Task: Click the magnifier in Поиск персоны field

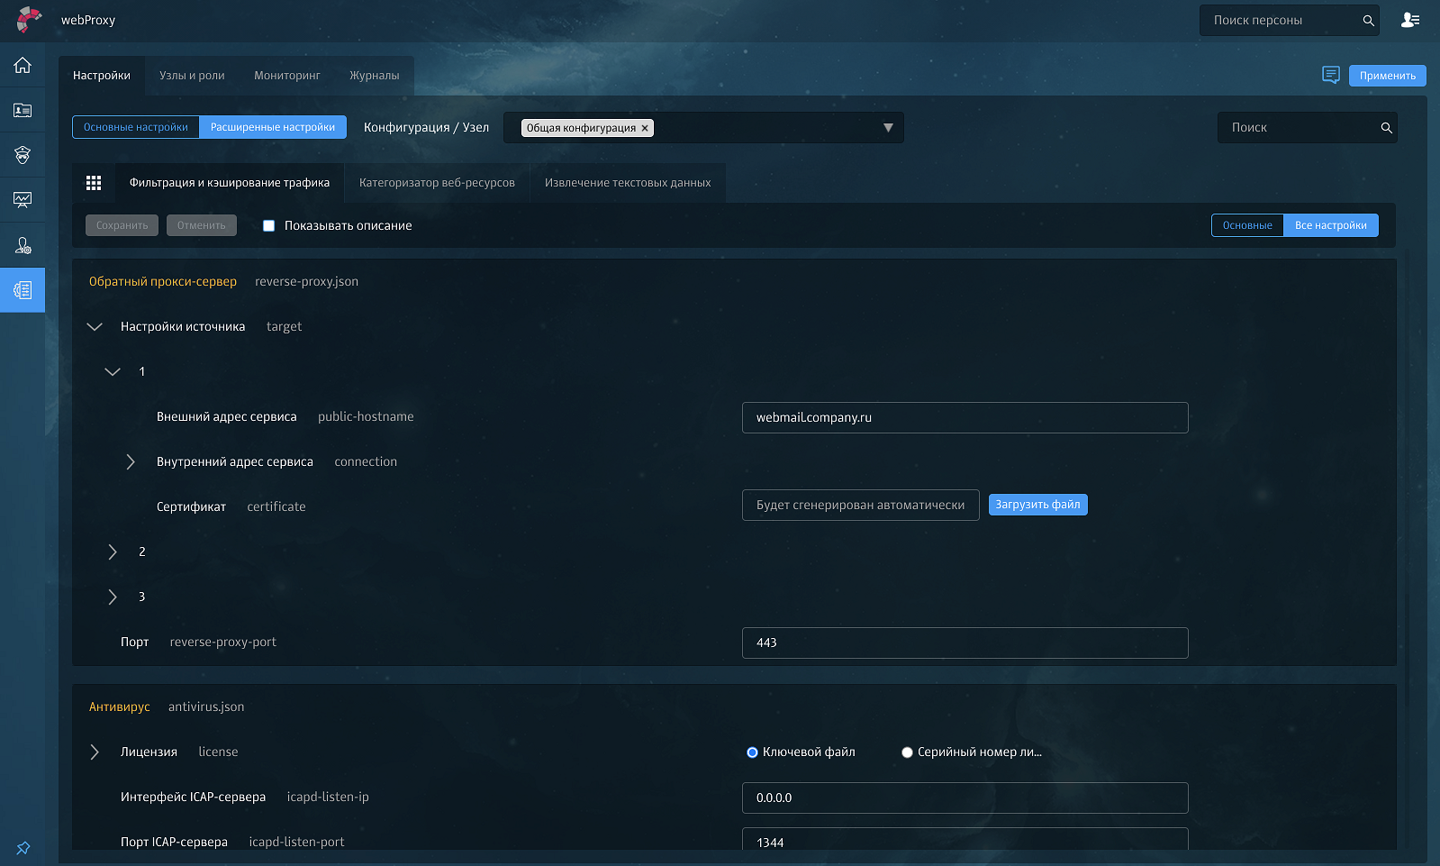Action: tap(1368, 21)
